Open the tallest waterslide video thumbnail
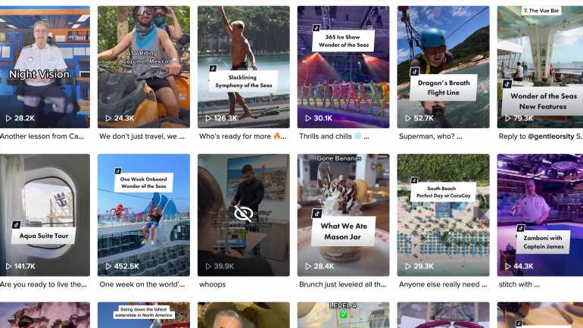The image size is (583, 328). click(x=144, y=315)
